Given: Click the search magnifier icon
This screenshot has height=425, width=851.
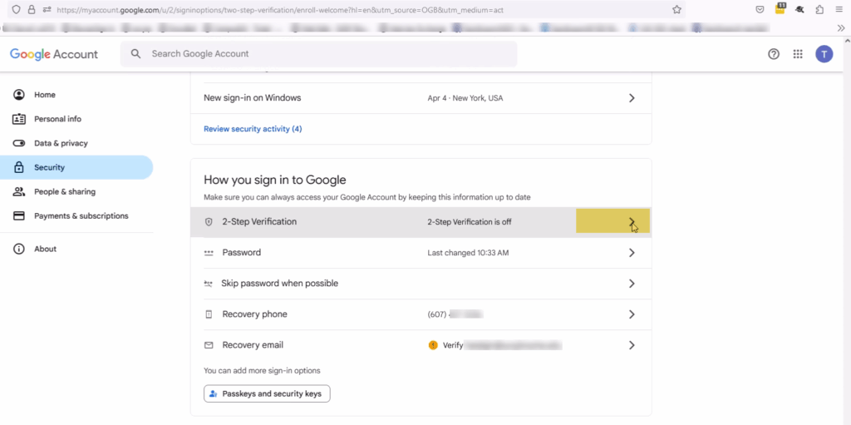Looking at the screenshot, I should coord(136,54).
